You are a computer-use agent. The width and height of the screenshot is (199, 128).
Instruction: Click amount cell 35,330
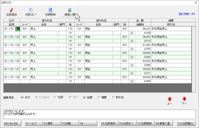tap(140, 69)
